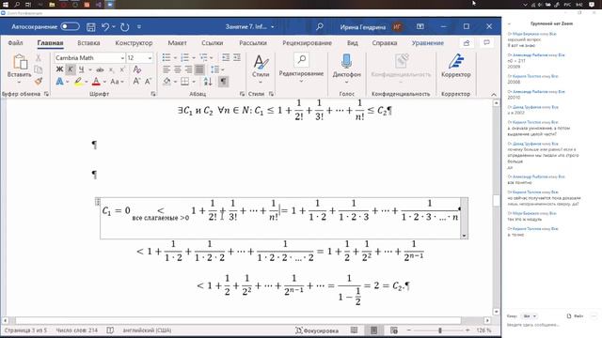Open the Ссылки tab
Screen dimensions: 602x338
coord(213,43)
